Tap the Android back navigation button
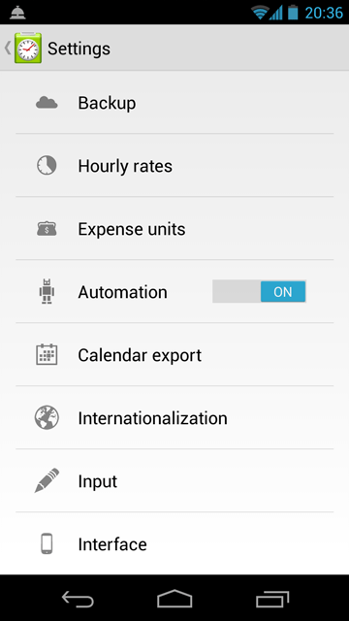This screenshot has height=621, width=349. click(78, 599)
